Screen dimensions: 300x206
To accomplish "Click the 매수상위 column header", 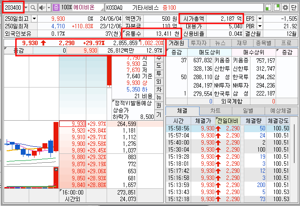I will pyautogui.click(x=254, y=52).
